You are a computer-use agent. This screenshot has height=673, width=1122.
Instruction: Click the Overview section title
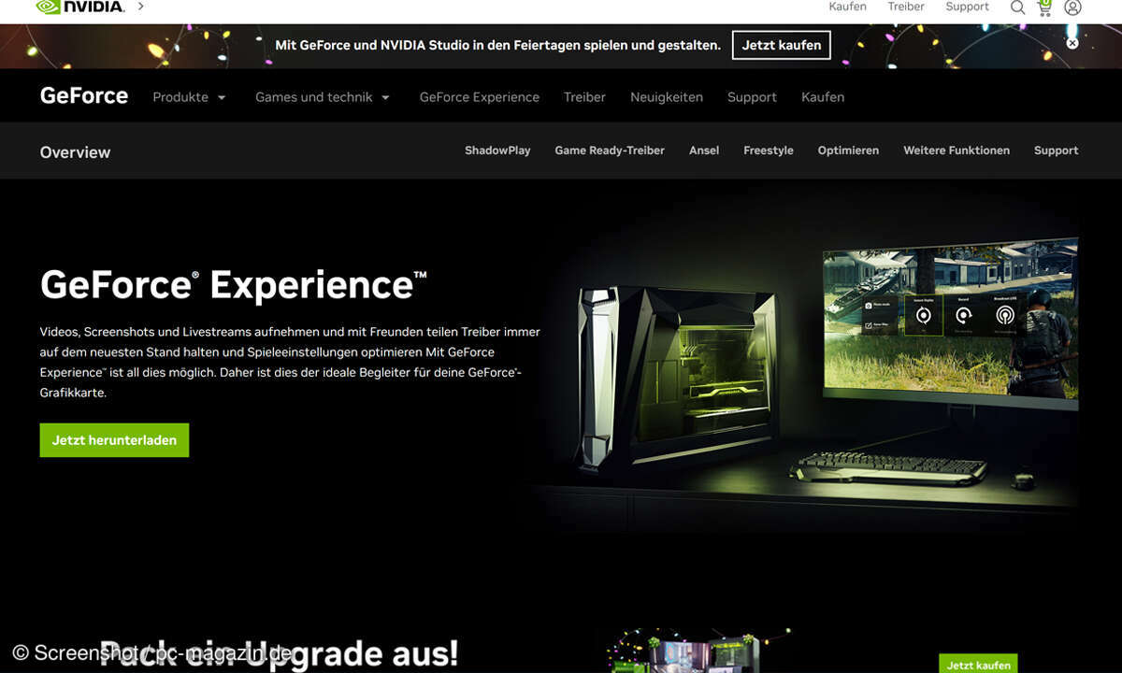click(x=75, y=152)
